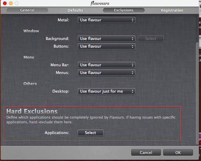201x161 pixels.
Task: Open the Defaults tab
Action: 75,10
